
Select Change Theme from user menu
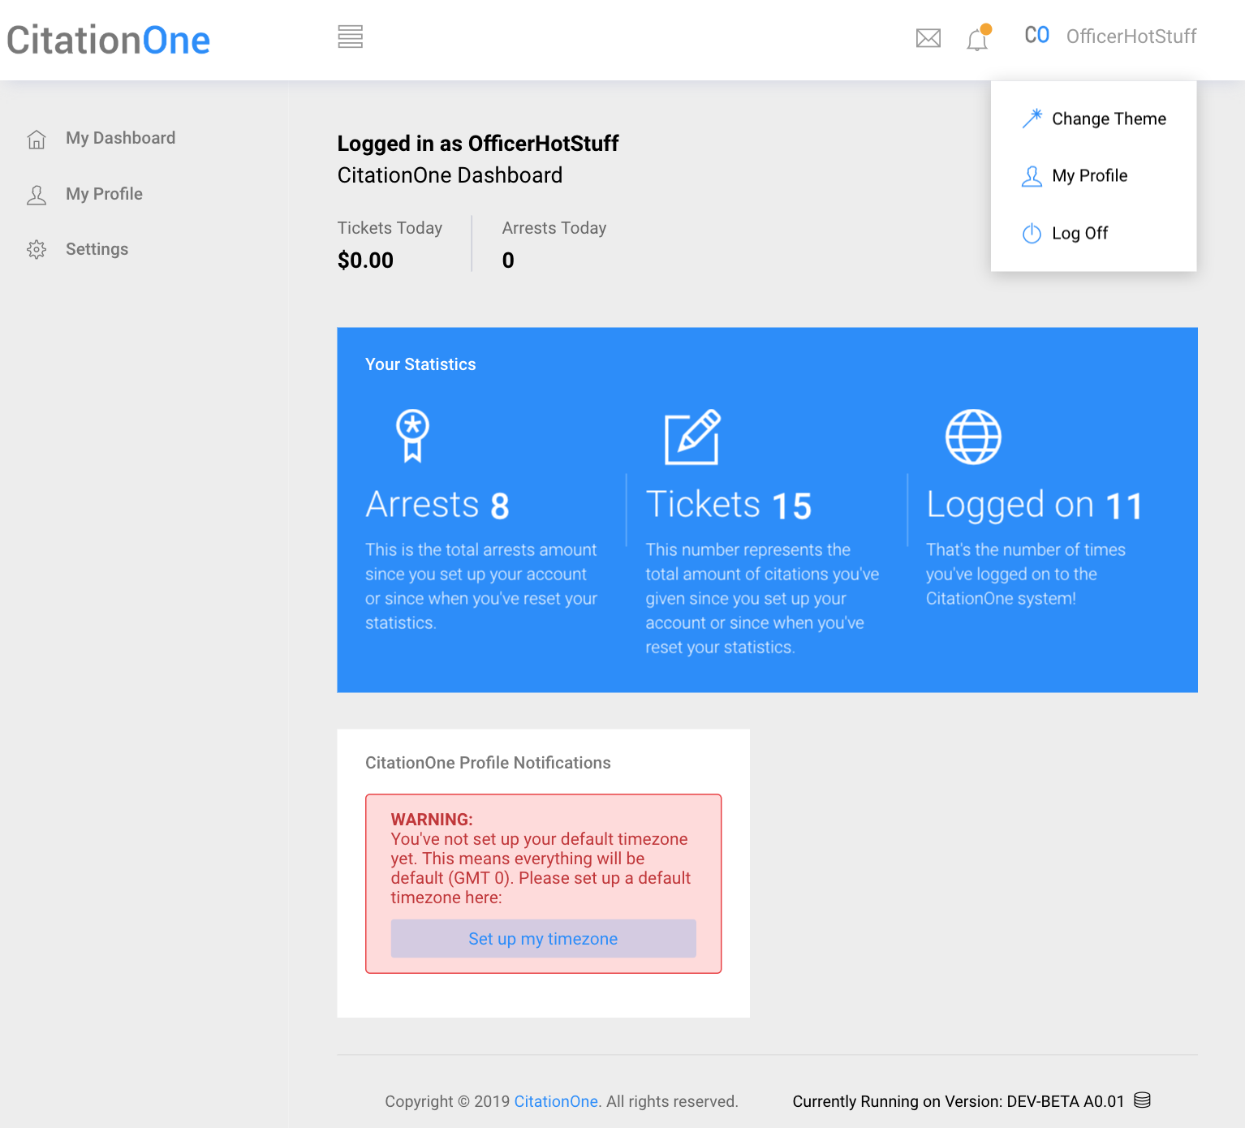pyautogui.click(x=1093, y=118)
